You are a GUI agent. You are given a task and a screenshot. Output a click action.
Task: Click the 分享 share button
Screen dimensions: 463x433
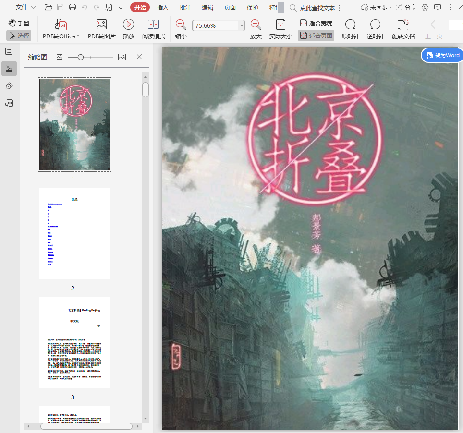coord(406,7)
